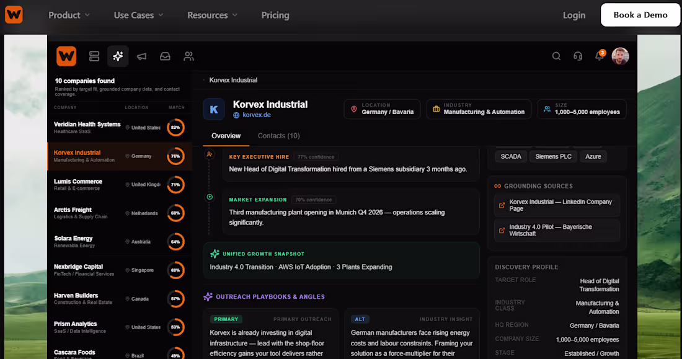Select the AI sparkle discovery icon
682x359 pixels.
click(x=118, y=56)
